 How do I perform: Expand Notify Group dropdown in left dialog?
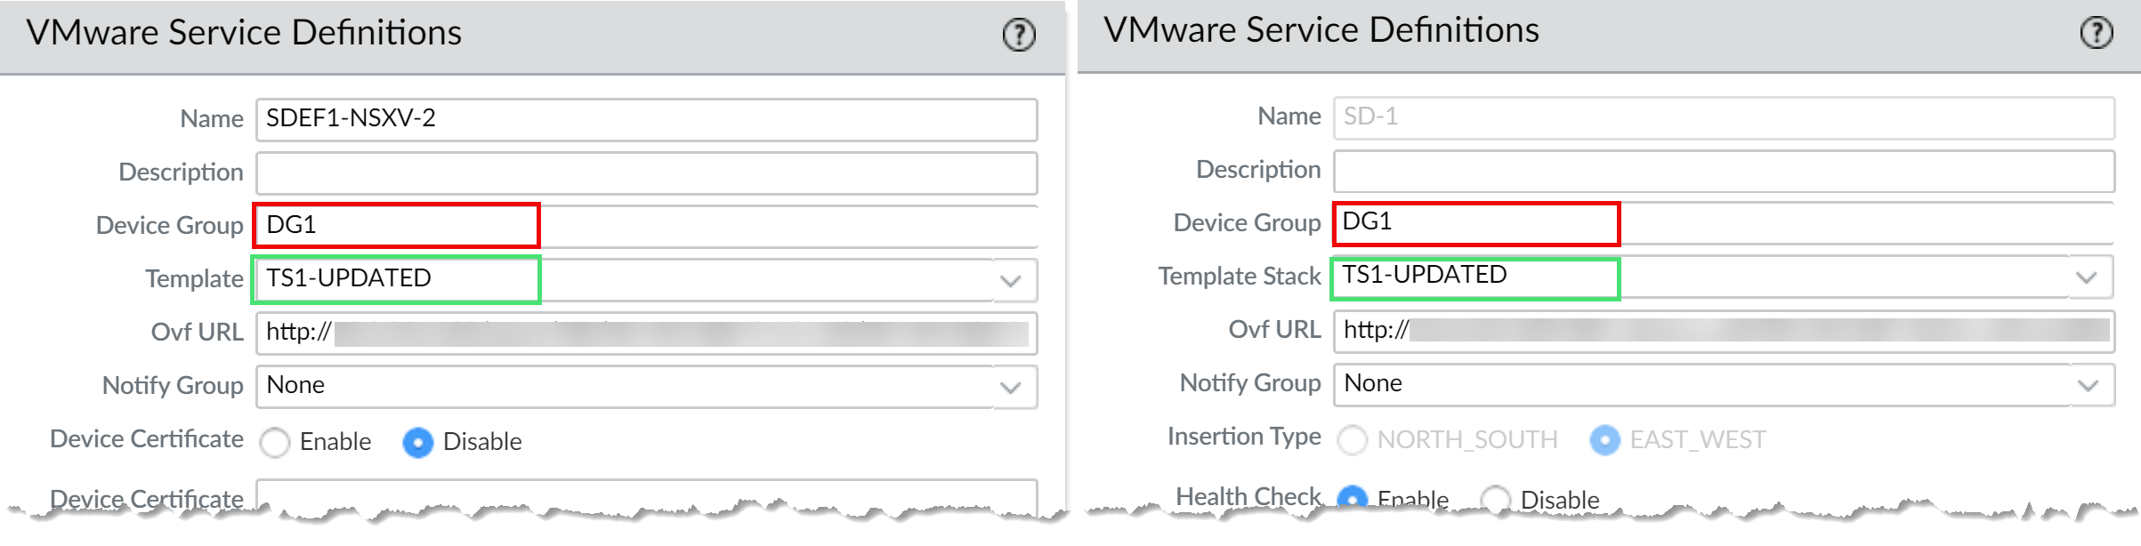coord(1010,387)
